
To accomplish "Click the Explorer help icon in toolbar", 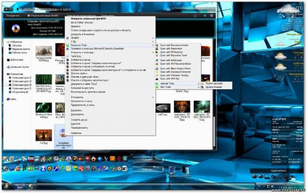I will [x=211, y=16].
